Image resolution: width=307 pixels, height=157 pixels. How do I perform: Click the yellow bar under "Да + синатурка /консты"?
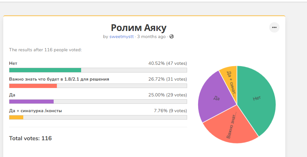(16, 117)
